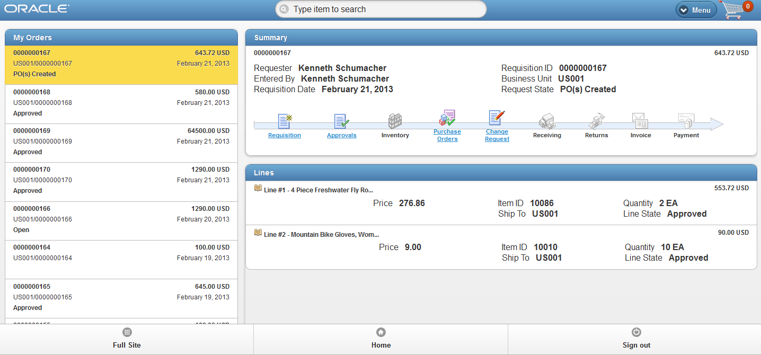Click the Inventory stage label
Viewport: 761px width, 355px height.
click(x=395, y=136)
